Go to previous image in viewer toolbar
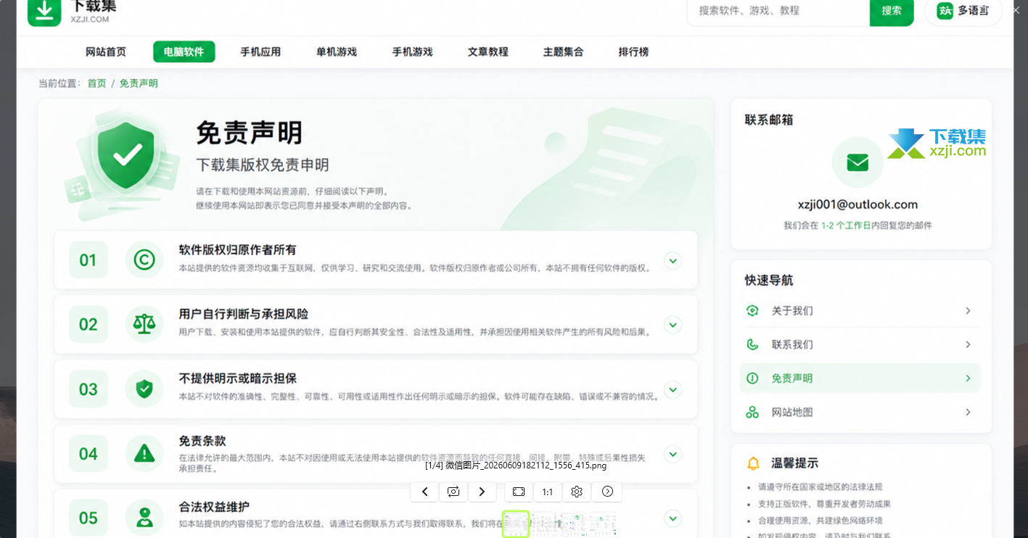This screenshot has width=1028, height=538. pyautogui.click(x=424, y=492)
